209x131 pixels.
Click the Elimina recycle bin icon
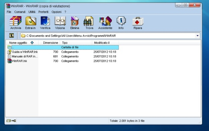point(75,21)
